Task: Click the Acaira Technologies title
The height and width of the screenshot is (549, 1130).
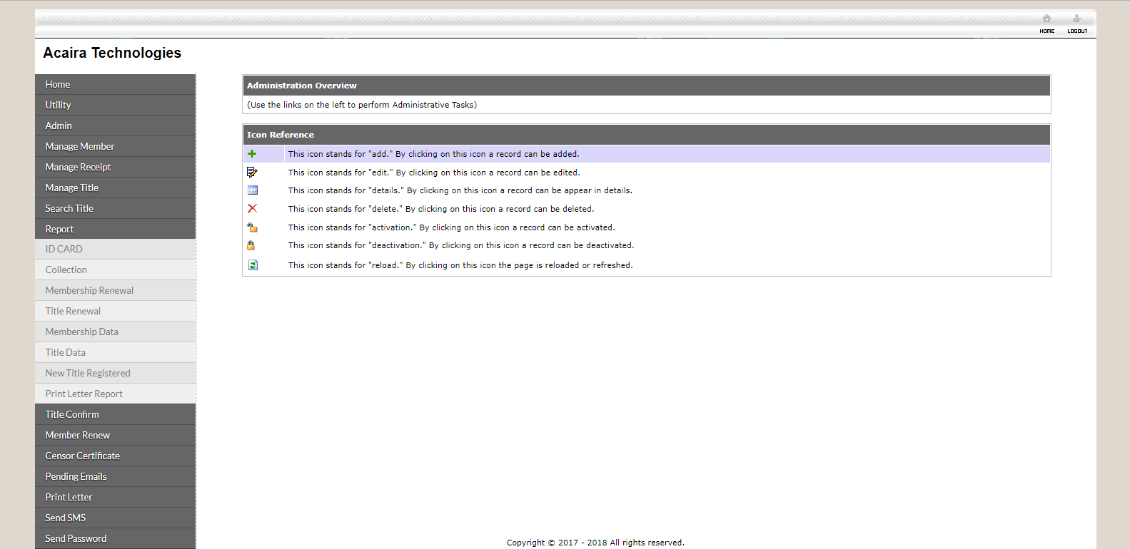Action: [112, 53]
